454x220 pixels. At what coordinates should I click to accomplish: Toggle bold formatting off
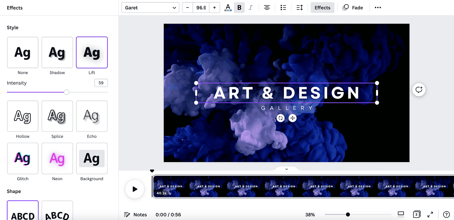pos(239,7)
